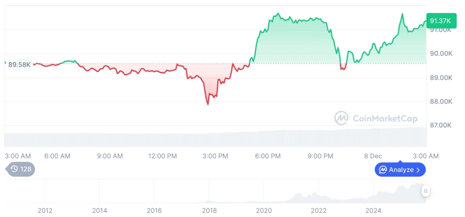Screen dimensions: 465x217
Task: Open the 128 history clock badge
Action: 21,169
